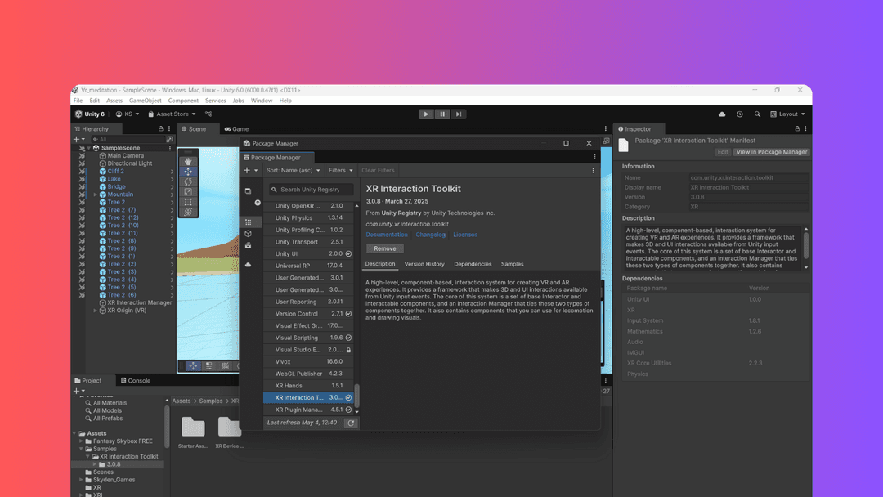Refresh the package list

click(x=351, y=423)
